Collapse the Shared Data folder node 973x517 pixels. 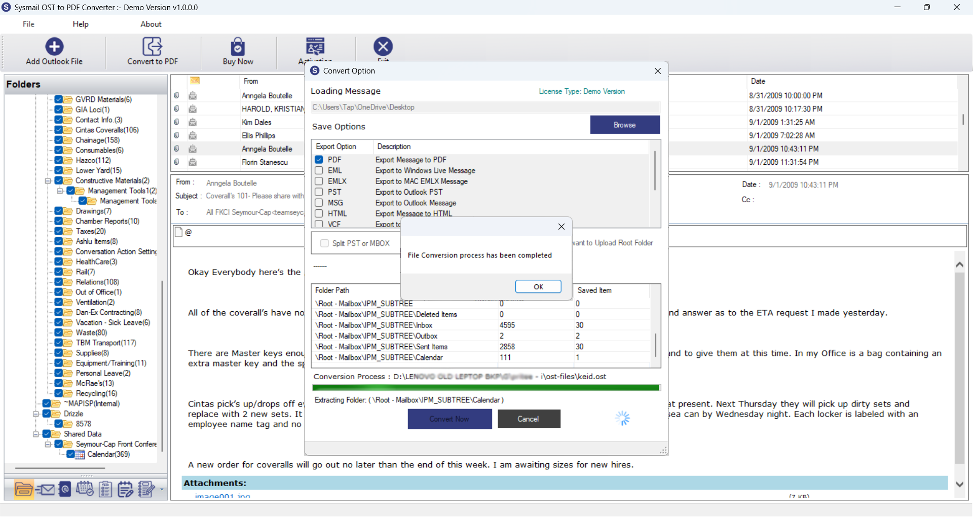pyautogui.click(x=35, y=434)
